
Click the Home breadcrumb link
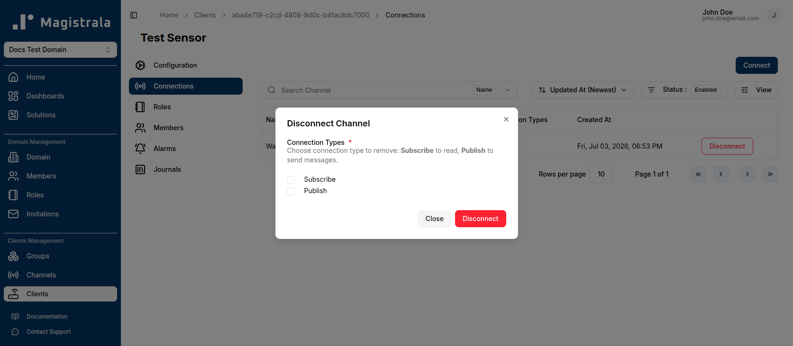coord(169,15)
